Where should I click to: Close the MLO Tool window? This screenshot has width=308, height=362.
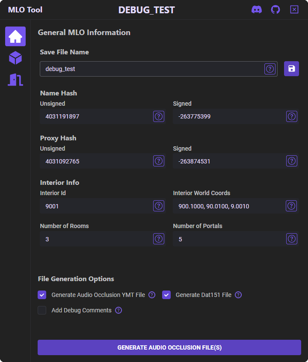point(294,9)
